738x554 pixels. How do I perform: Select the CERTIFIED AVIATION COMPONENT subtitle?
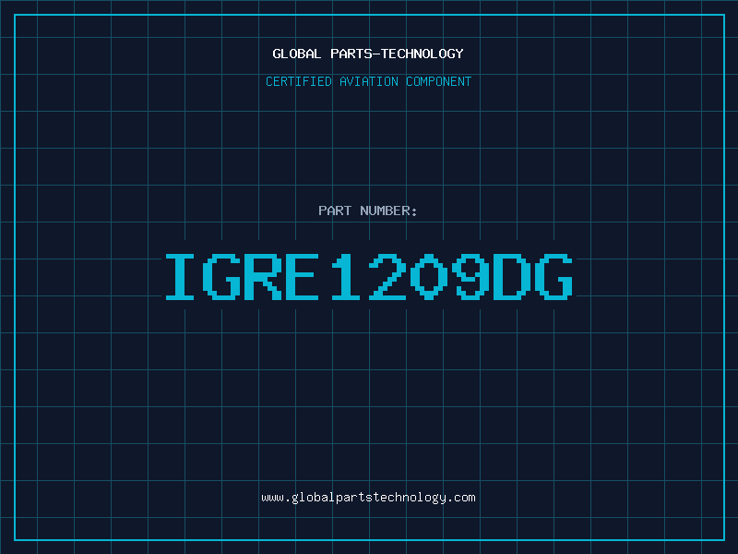coord(368,81)
